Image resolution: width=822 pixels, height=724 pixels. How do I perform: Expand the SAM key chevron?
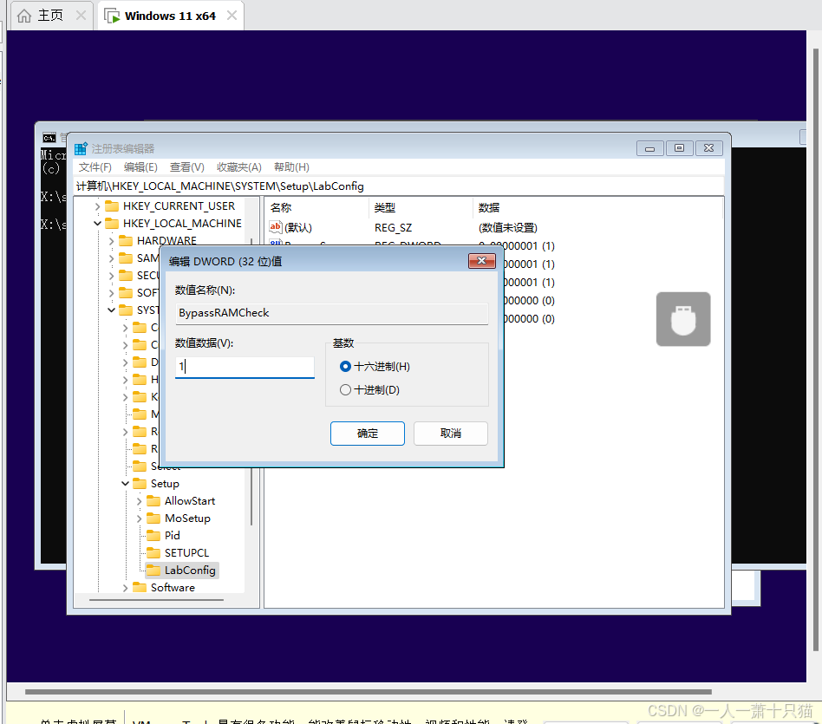pos(111,258)
